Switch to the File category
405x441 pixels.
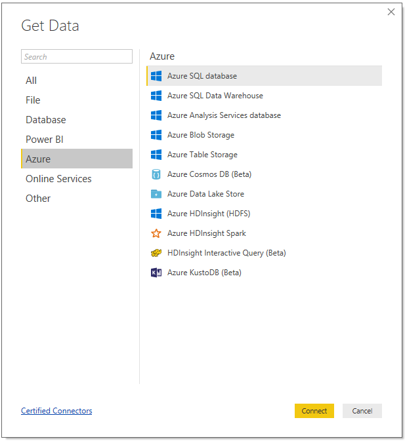pyautogui.click(x=77, y=100)
